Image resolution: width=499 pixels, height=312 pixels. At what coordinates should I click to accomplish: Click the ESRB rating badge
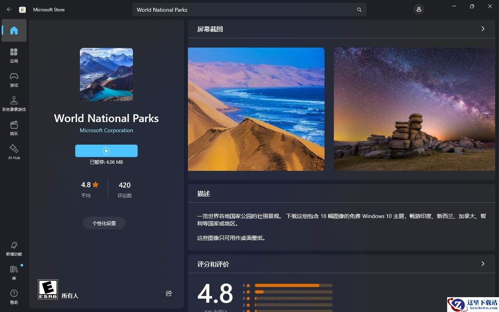pyautogui.click(x=48, y=289)
